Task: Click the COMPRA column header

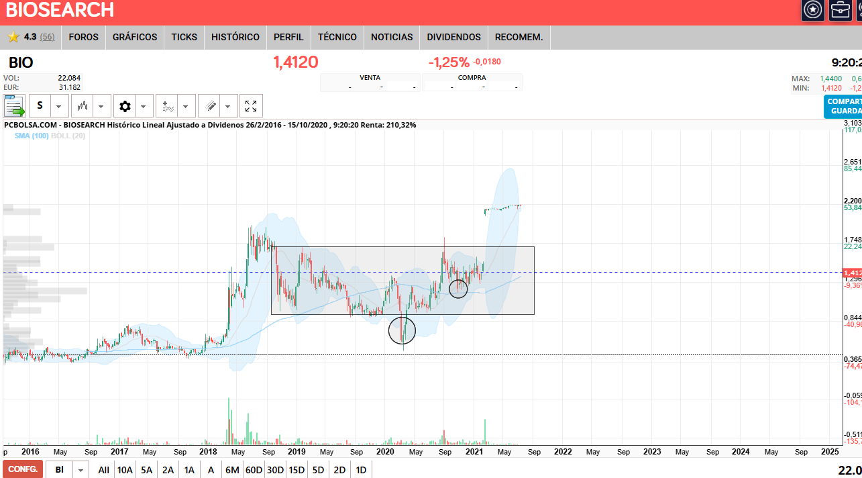Action: coord(472,77)
